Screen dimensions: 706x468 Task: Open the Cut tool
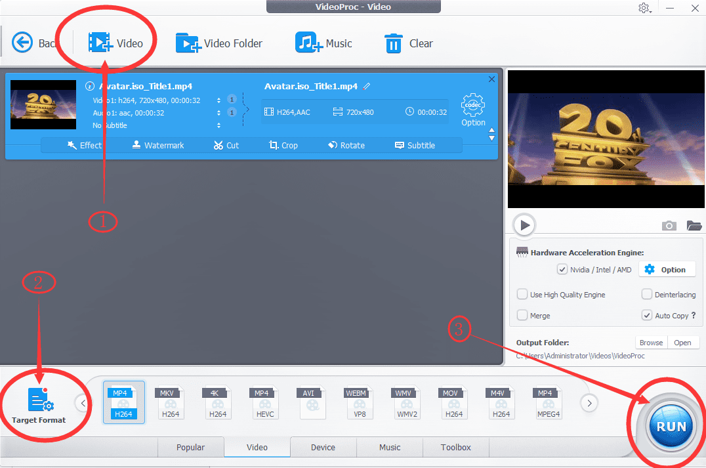pos(226,146)
